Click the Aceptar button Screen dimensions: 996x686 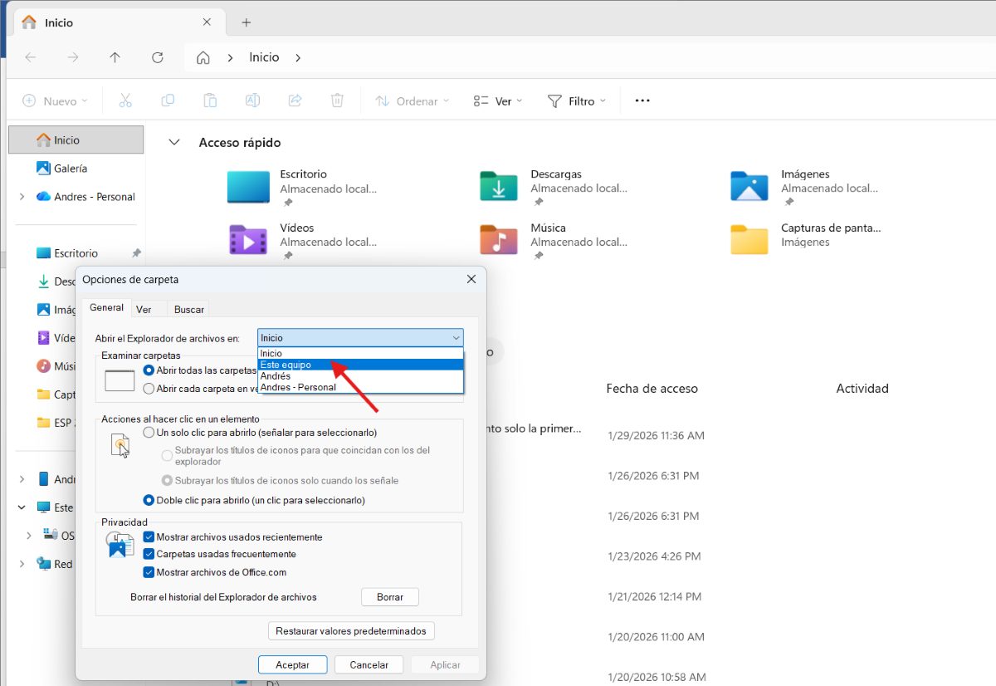292,664
